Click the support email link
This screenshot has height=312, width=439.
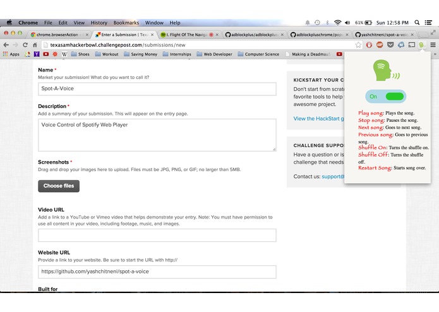pyautogui.click(x=333, y=177)
